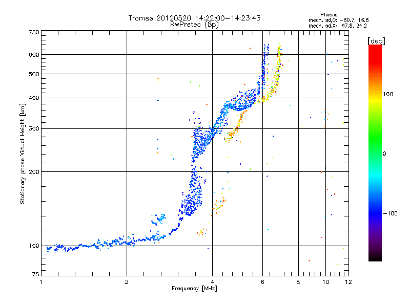Click the orange point cluster near 4 MHz, 140 km

point(219,206)
